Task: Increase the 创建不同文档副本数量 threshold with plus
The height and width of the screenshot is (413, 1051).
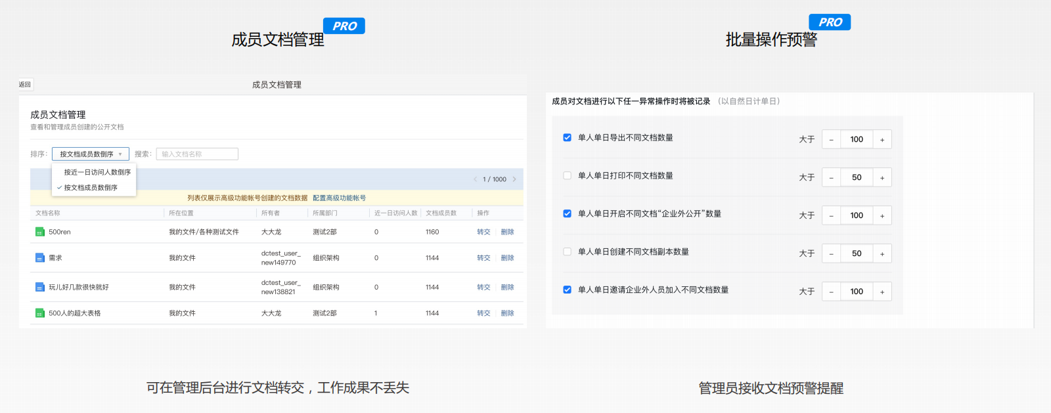Action: tap(882, 253)
